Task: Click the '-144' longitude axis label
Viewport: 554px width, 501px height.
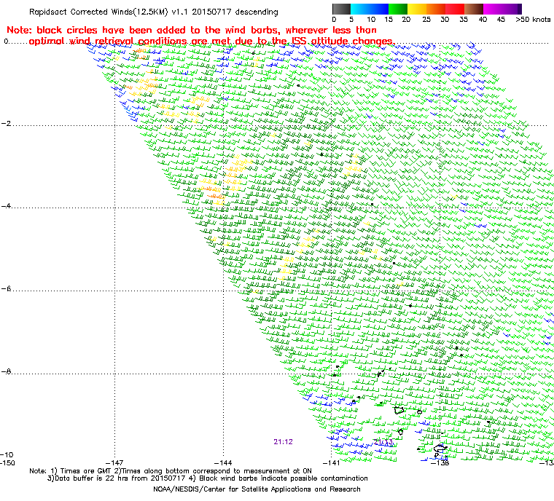Action: tap(223, 463)
